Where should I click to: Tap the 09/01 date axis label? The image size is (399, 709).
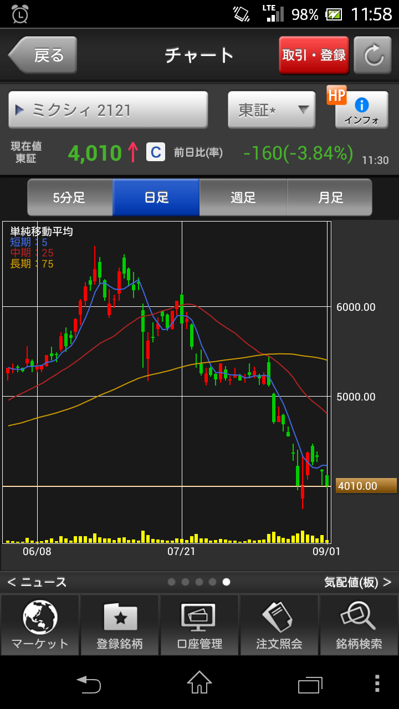coord(326,551)
